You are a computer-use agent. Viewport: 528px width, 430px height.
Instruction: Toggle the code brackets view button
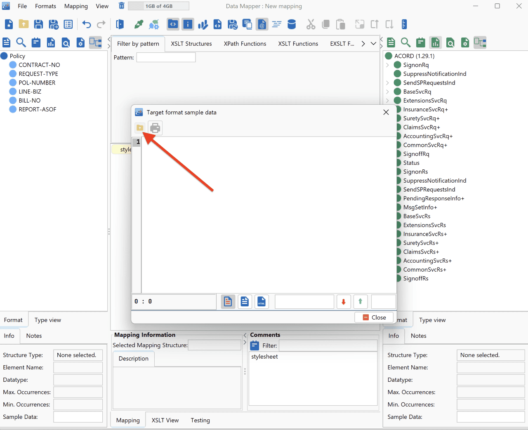[173, 24]
